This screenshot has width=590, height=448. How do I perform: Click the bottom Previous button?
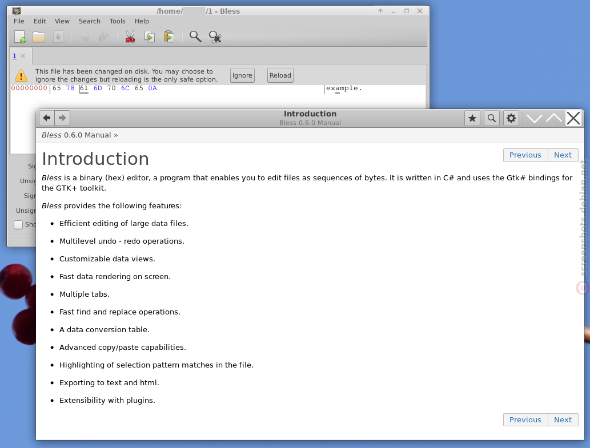tap(525, 420)
